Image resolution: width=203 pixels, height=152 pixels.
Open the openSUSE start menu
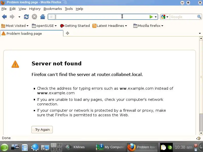4,147
